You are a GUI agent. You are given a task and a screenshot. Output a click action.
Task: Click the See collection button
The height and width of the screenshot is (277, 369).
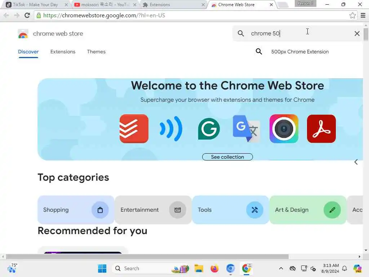click(x=227, y=157)
